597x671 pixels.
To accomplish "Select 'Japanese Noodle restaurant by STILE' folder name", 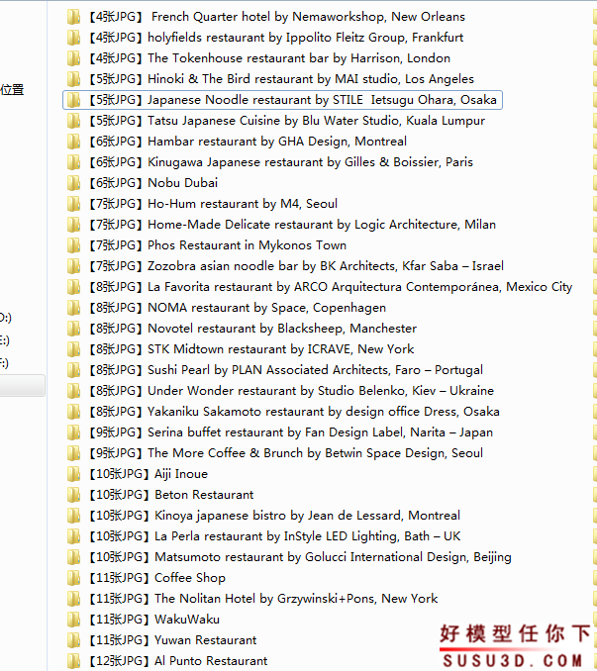I will coord(322,100).
